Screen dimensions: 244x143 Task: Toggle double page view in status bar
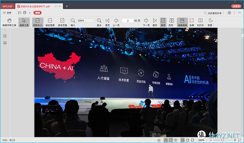pyautogui.click(x=176, y=140)
